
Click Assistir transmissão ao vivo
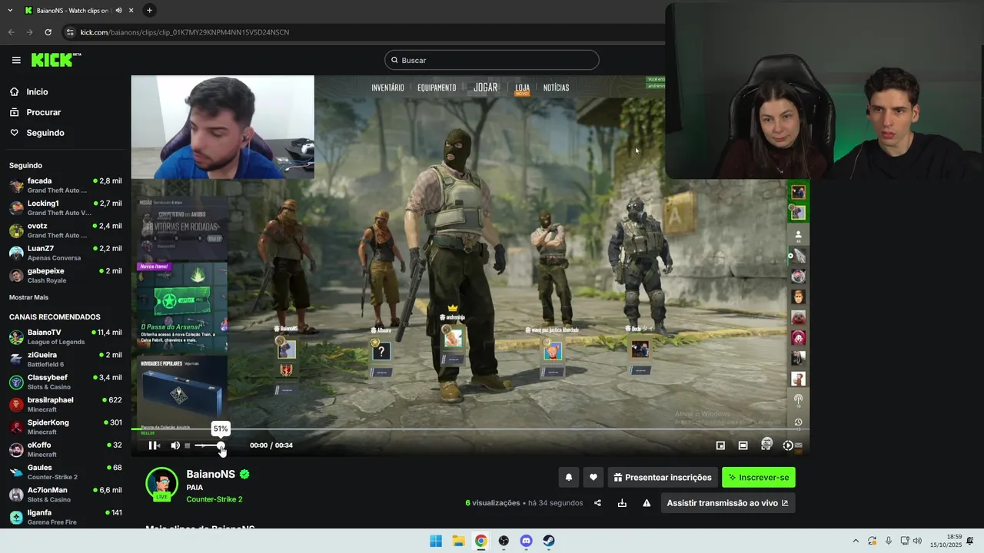tap(727, 503)
